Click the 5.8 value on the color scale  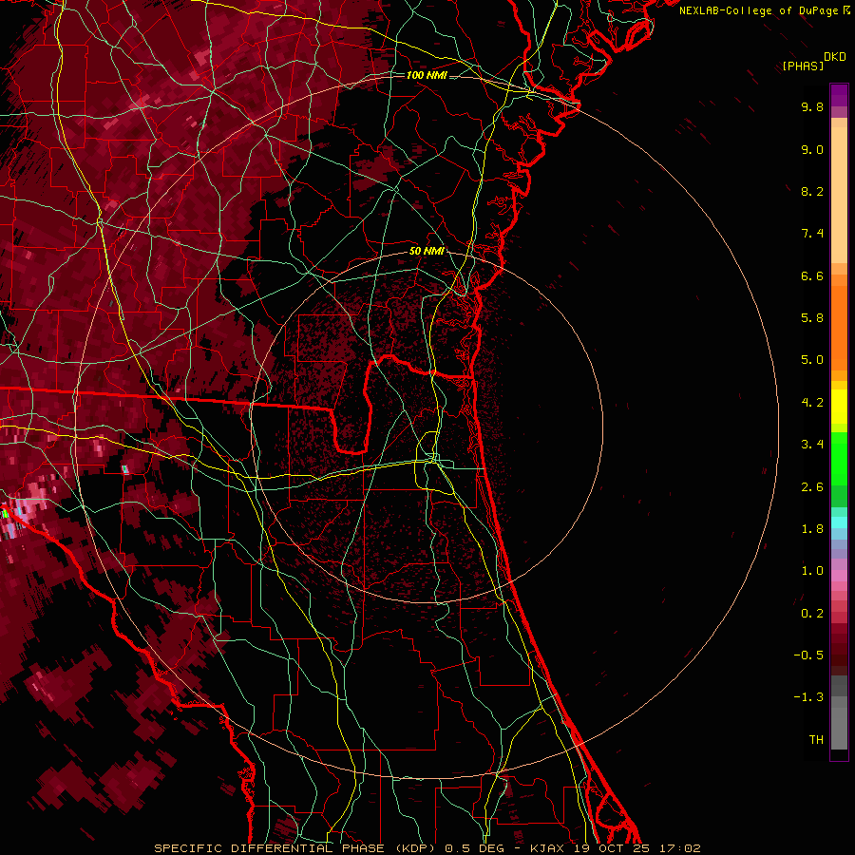pos(812,318)
